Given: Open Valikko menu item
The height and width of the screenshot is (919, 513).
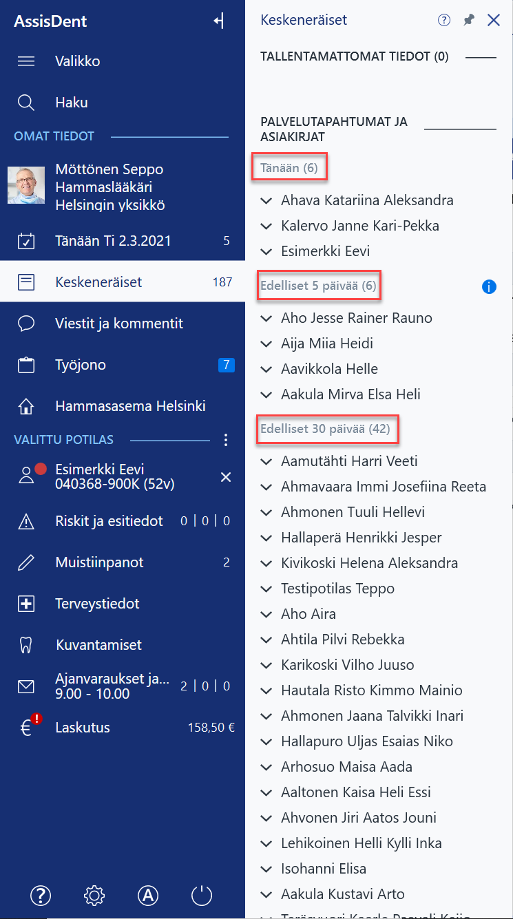Looking at the screenshot, I should point(123,61).
